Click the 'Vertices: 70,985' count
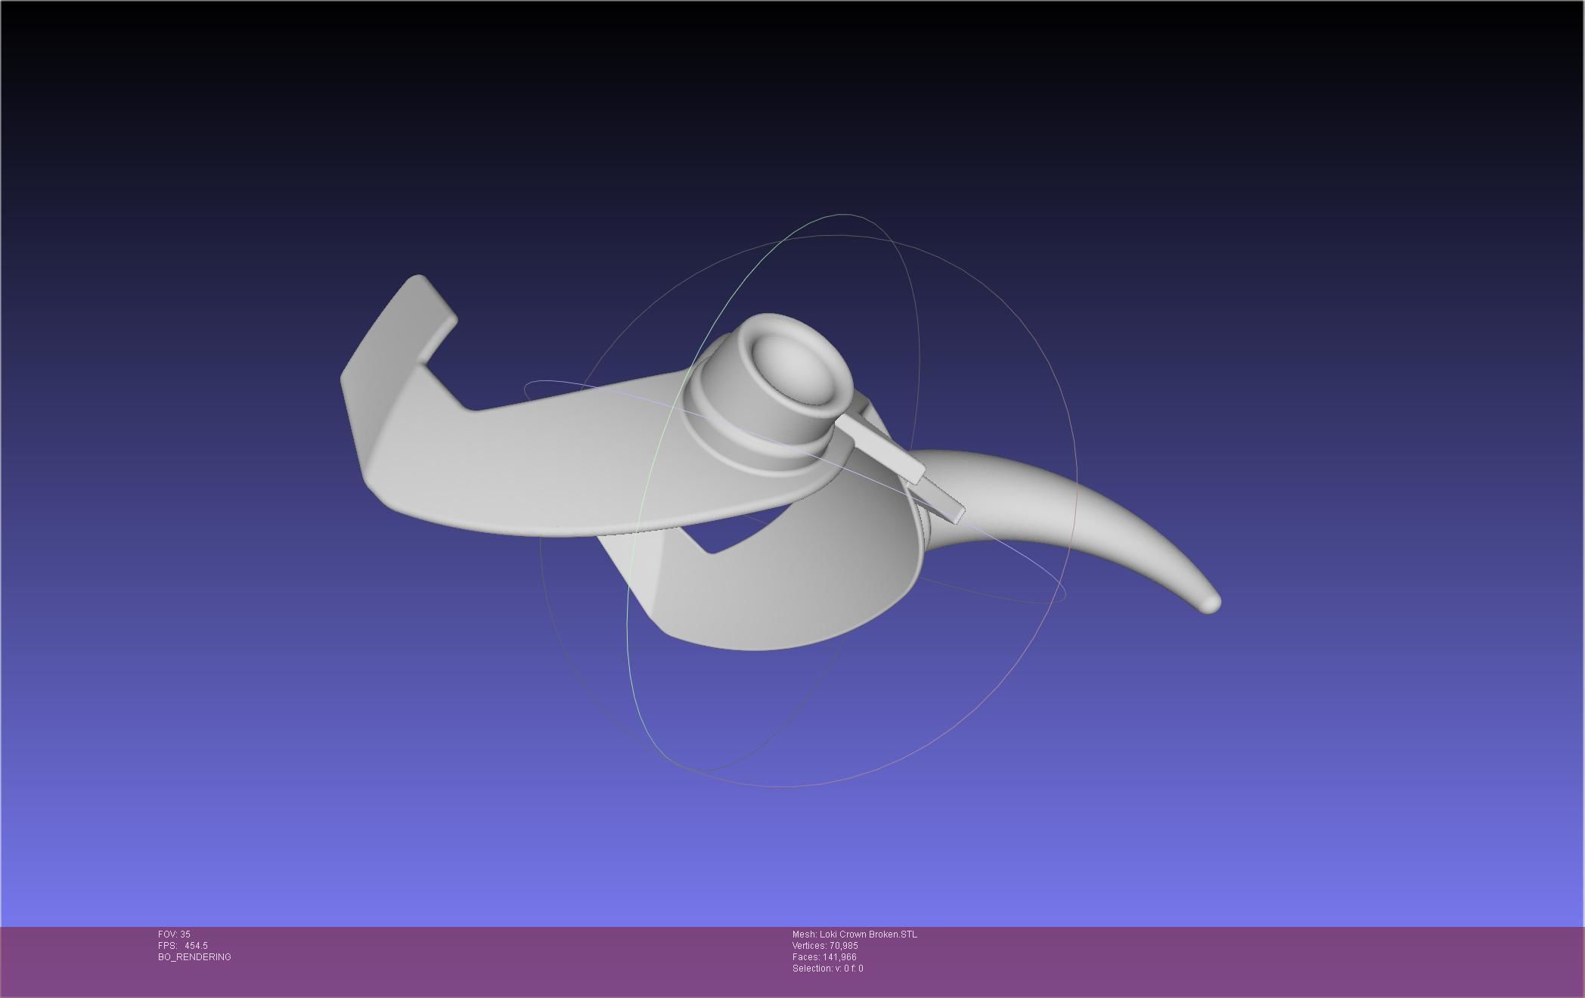Screen dimensions: 1585x998 point(825,946)
